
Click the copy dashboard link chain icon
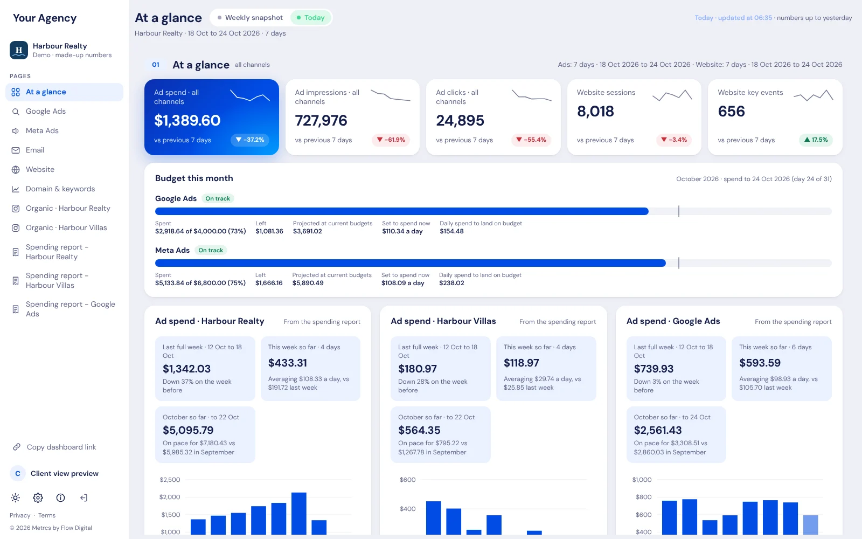pyautogui.click(x=17, y=447)
